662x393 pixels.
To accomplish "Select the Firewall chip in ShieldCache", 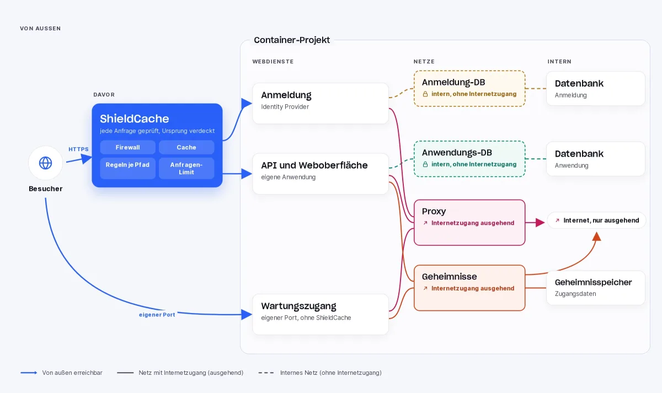I will click(x=128, y=147).
